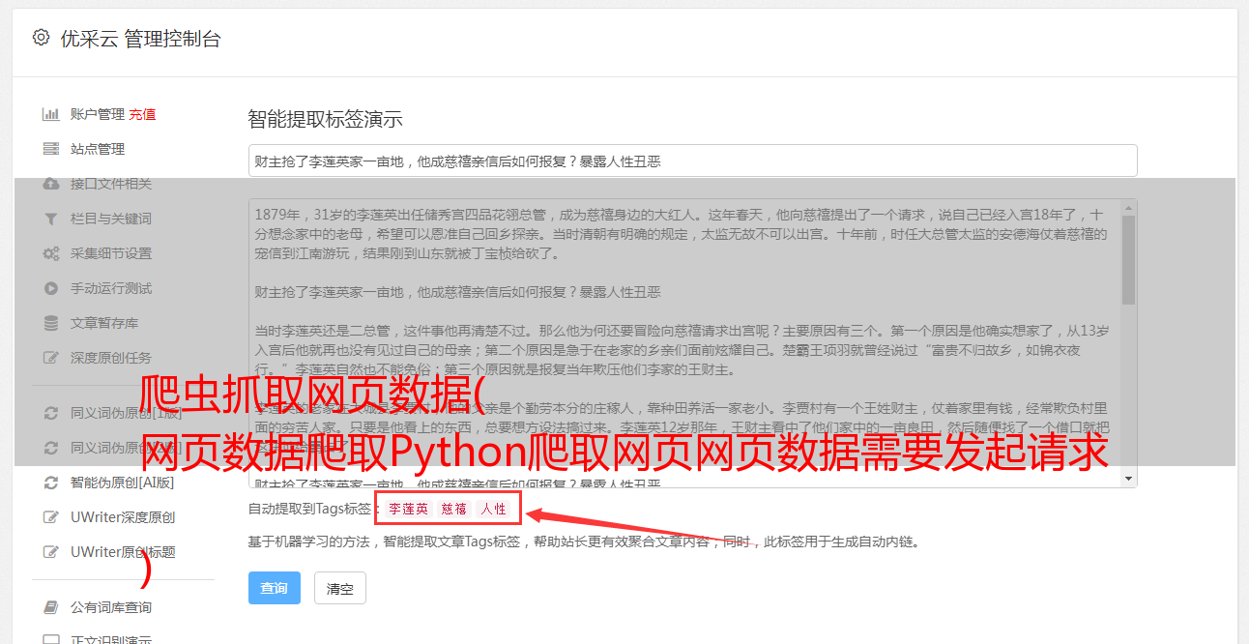The height and width of the screenshot is (644, 1249).
Task: Select the 站点管理 server icon
Action: point(50,149)
